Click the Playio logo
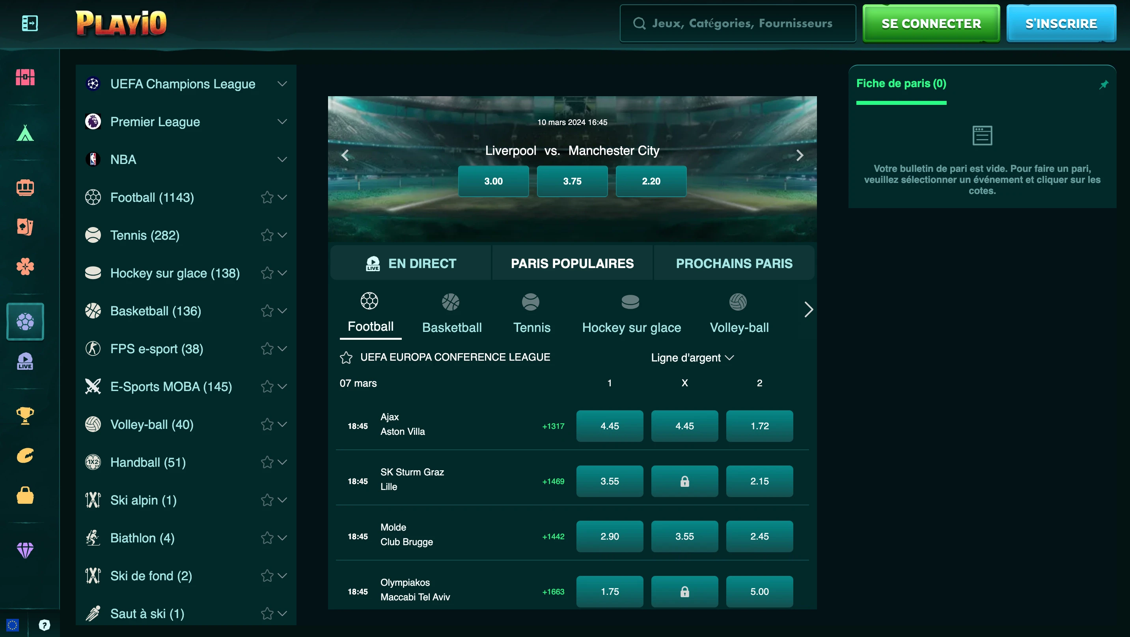The width and height of the screenshot is (1130, 637). coord(121,23)
